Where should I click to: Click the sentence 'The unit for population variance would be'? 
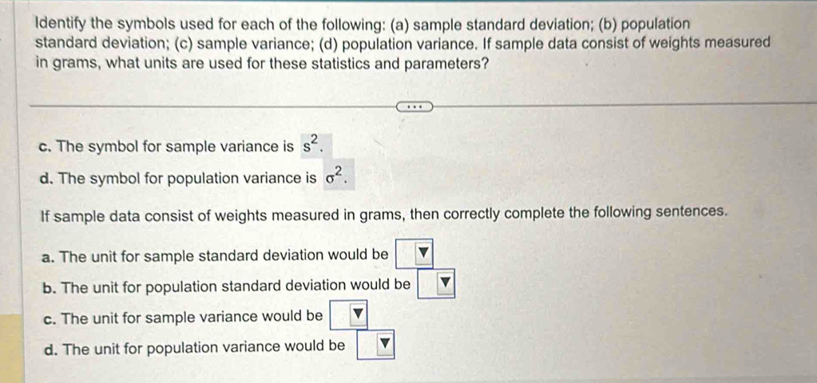point(204,347)
